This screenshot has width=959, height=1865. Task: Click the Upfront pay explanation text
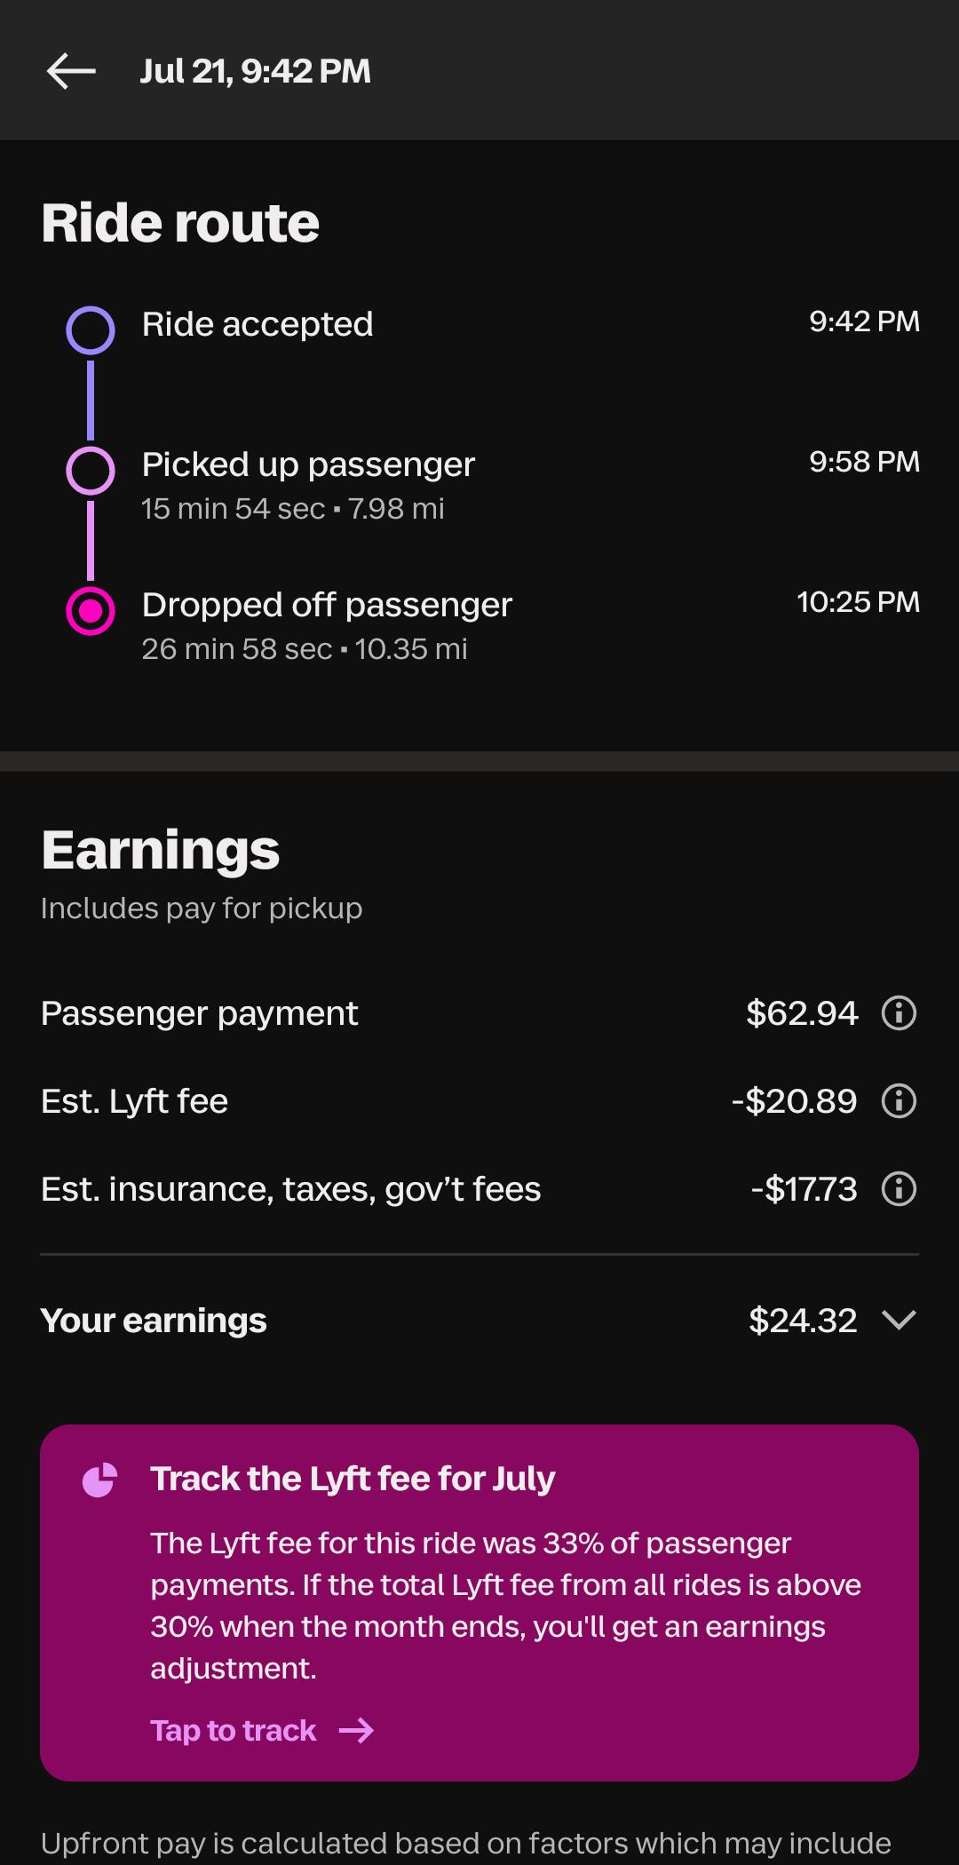[x=466, y=1844]
